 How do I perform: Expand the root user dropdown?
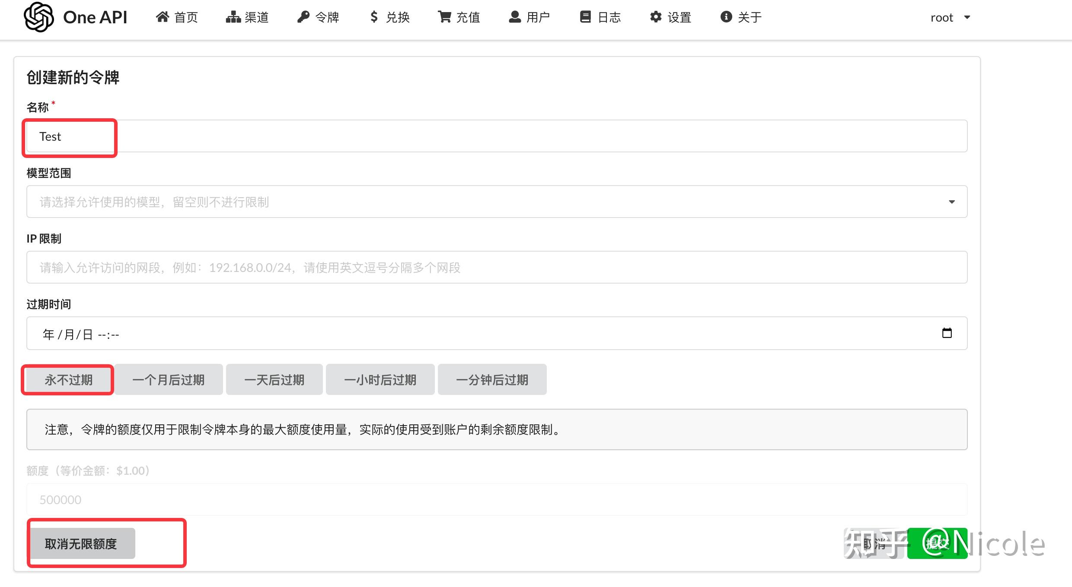pyautogui.click(x=950, y=17)
